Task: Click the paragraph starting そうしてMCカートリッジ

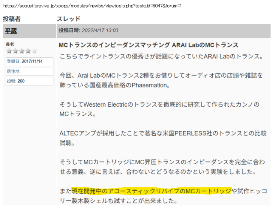Action: click(x=162, y=162)
